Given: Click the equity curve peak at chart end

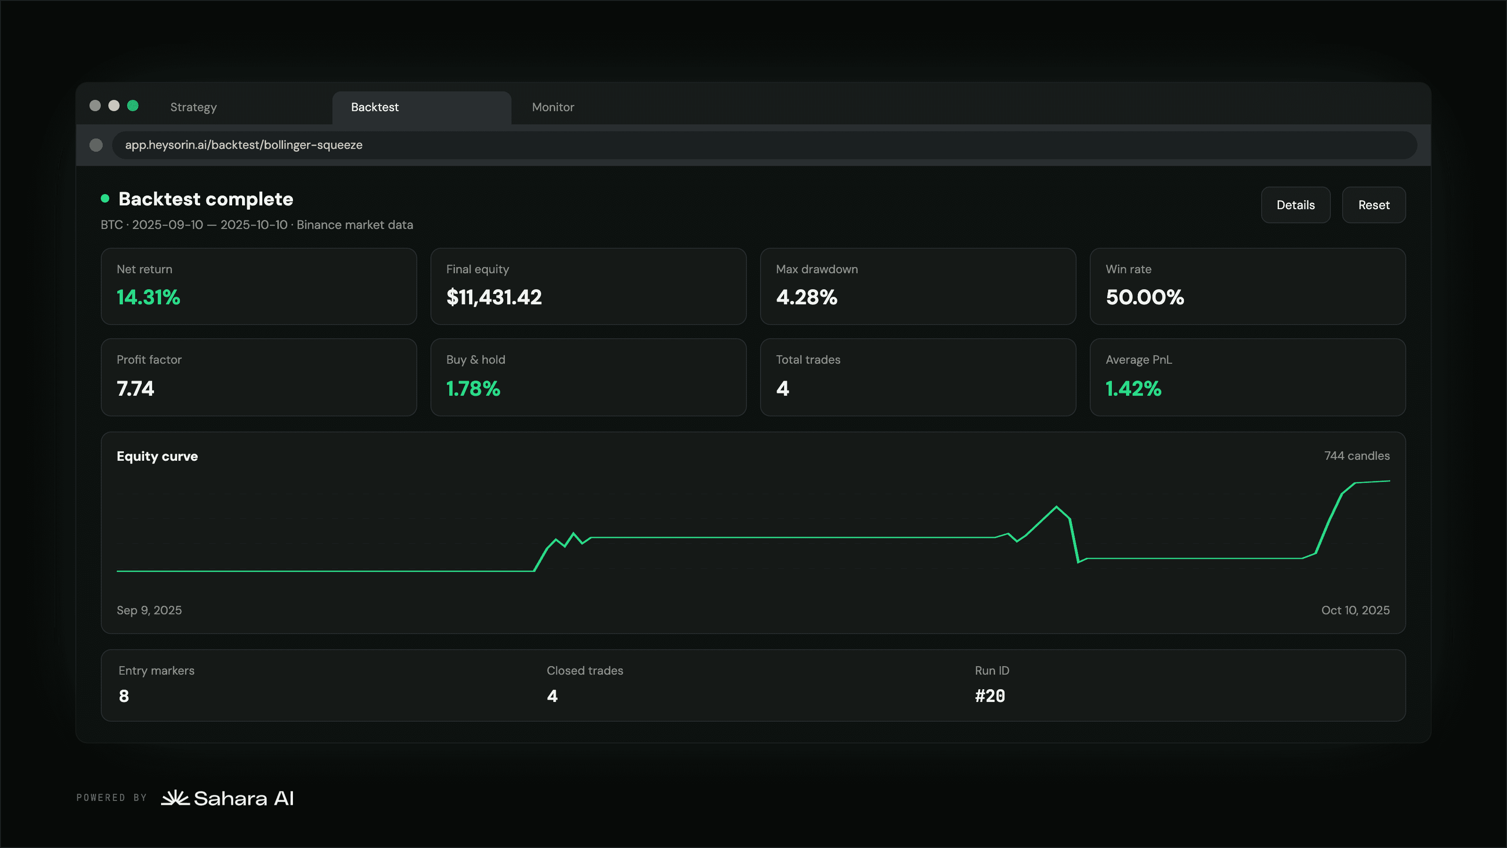Looking at the screenshot, I should click(1388, 481).
